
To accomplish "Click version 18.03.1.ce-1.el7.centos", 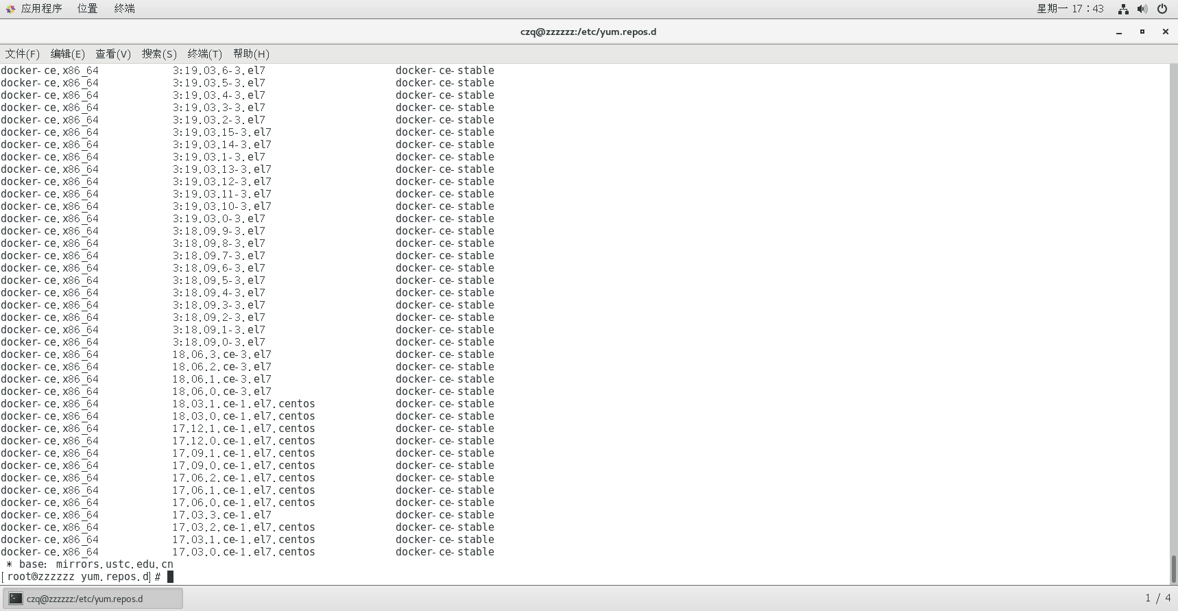I will (243, 404).
